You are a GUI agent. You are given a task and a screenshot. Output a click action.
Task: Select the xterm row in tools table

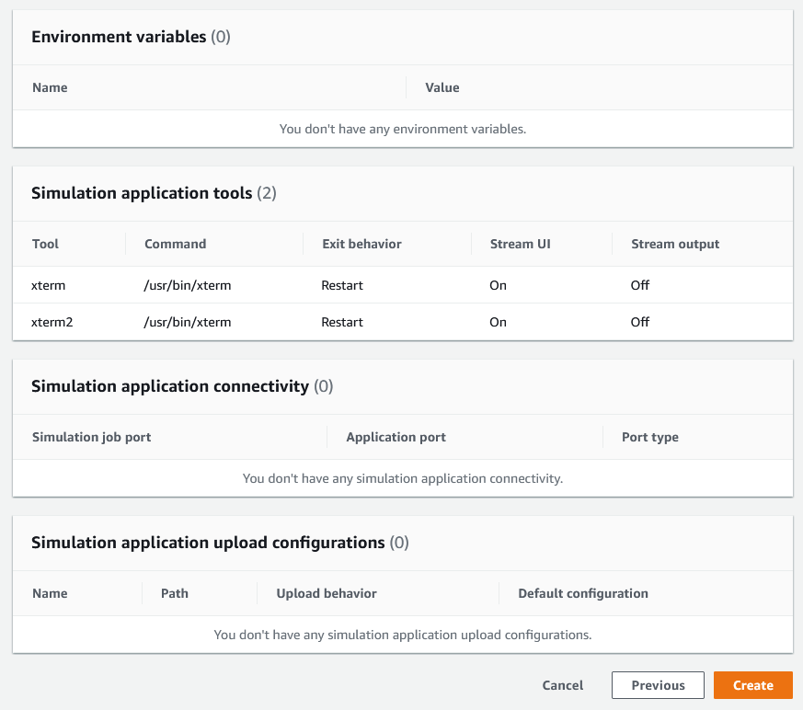tap(48, 285)
